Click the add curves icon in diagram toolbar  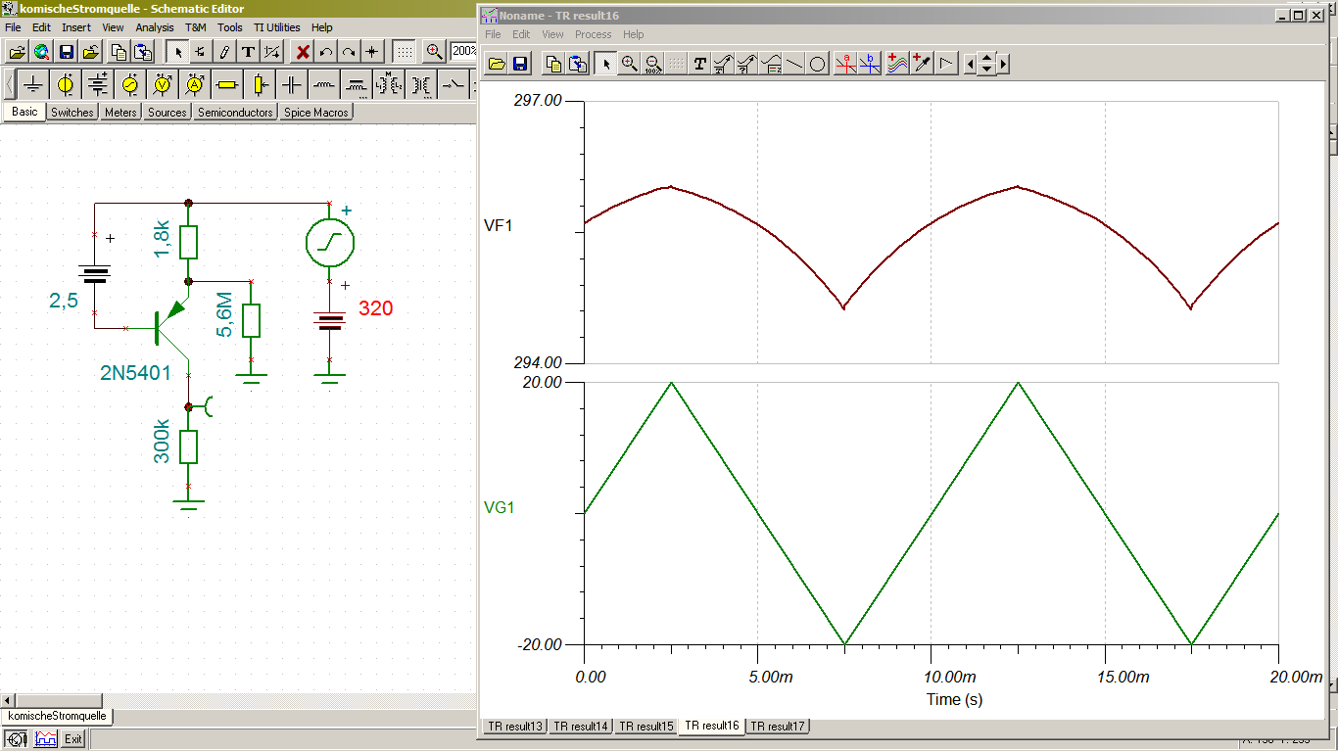(x=897, y=65)
